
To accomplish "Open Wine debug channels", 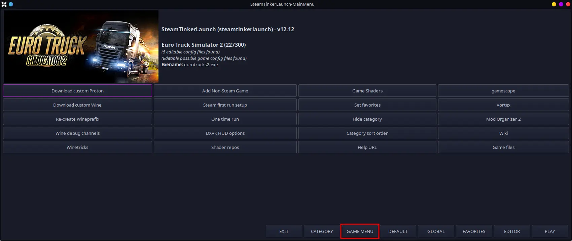I will (x=77, y=133).
